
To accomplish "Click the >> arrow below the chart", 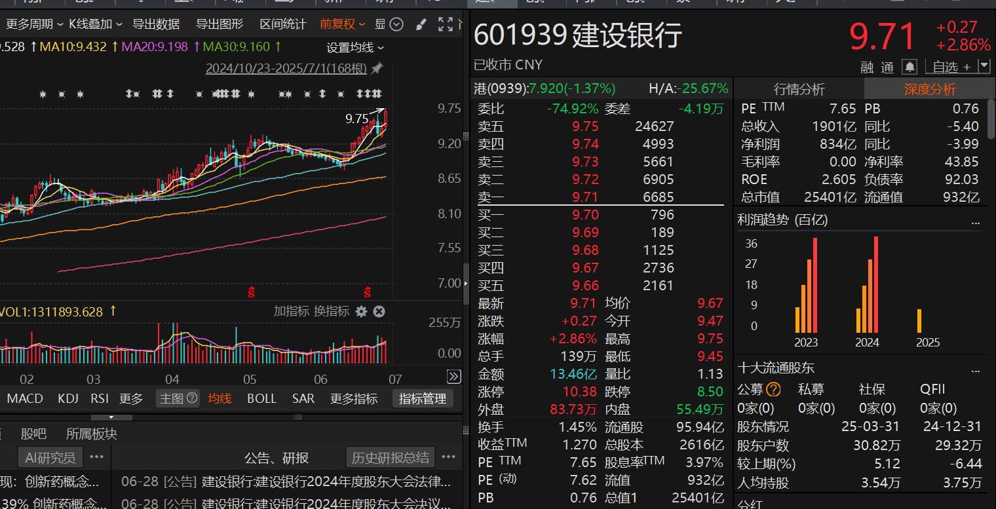I will (x=453, y=377).
